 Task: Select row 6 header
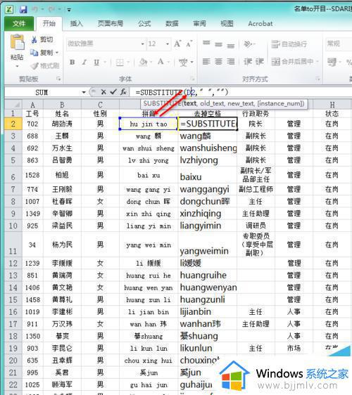13,175
